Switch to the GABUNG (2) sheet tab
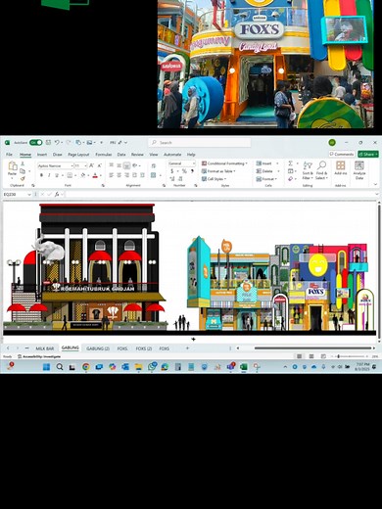382x509 pixels. pyautogui.click(x=98, y=348)
